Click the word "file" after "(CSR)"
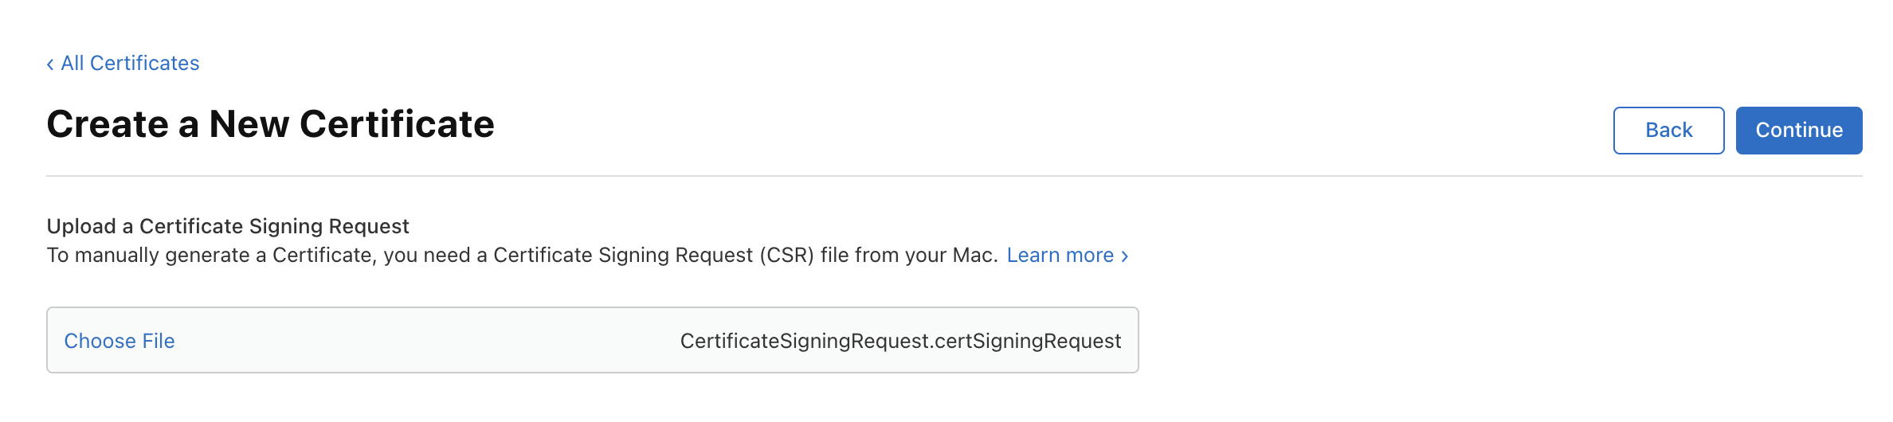 (834, 256)
